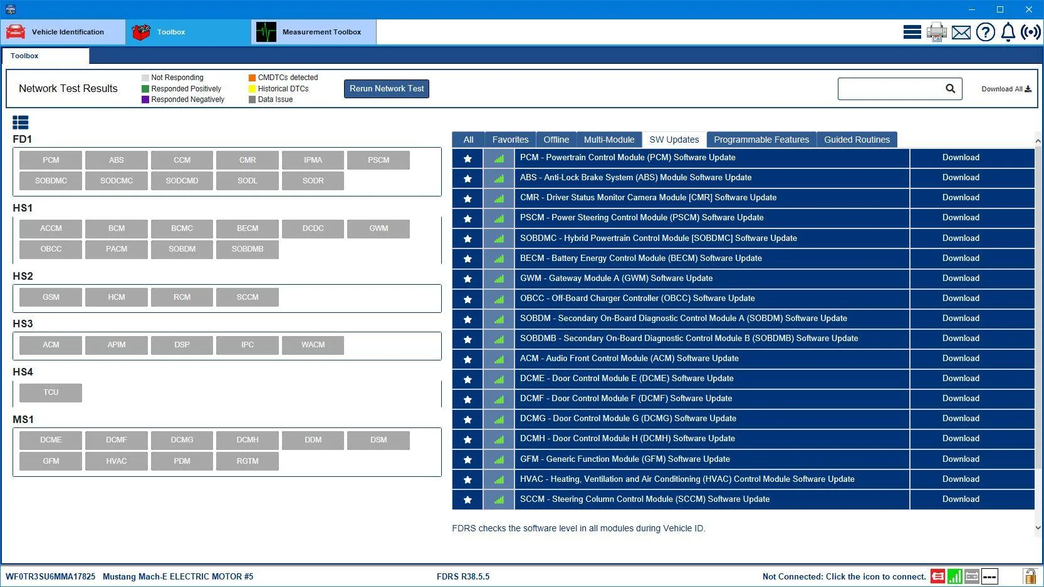
Task: Toggle favorite star for ABS Software Update
Action: 467,178
